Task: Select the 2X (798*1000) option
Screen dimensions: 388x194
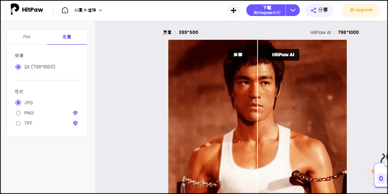Action: point(35,67)
